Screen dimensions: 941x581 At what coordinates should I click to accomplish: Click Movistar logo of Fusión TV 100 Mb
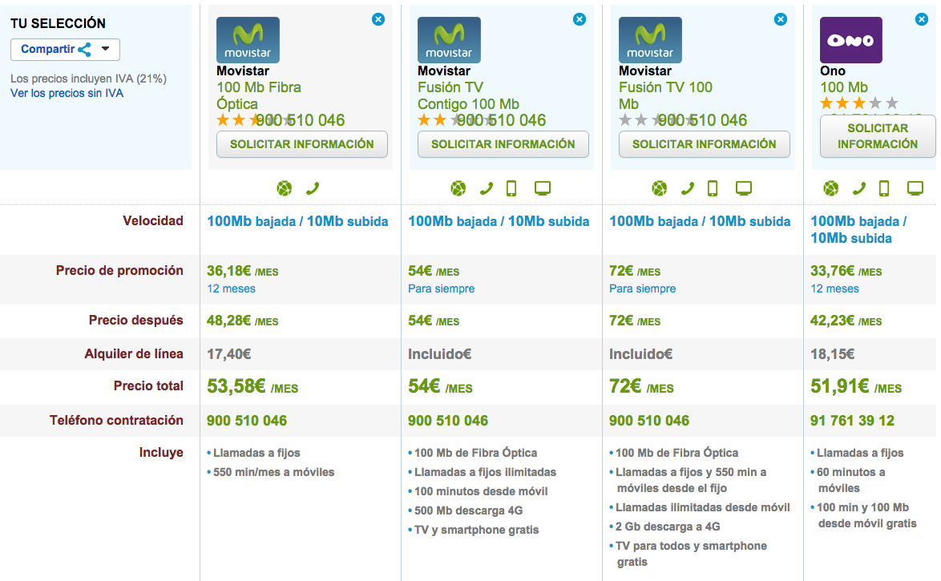click(650, 39)
